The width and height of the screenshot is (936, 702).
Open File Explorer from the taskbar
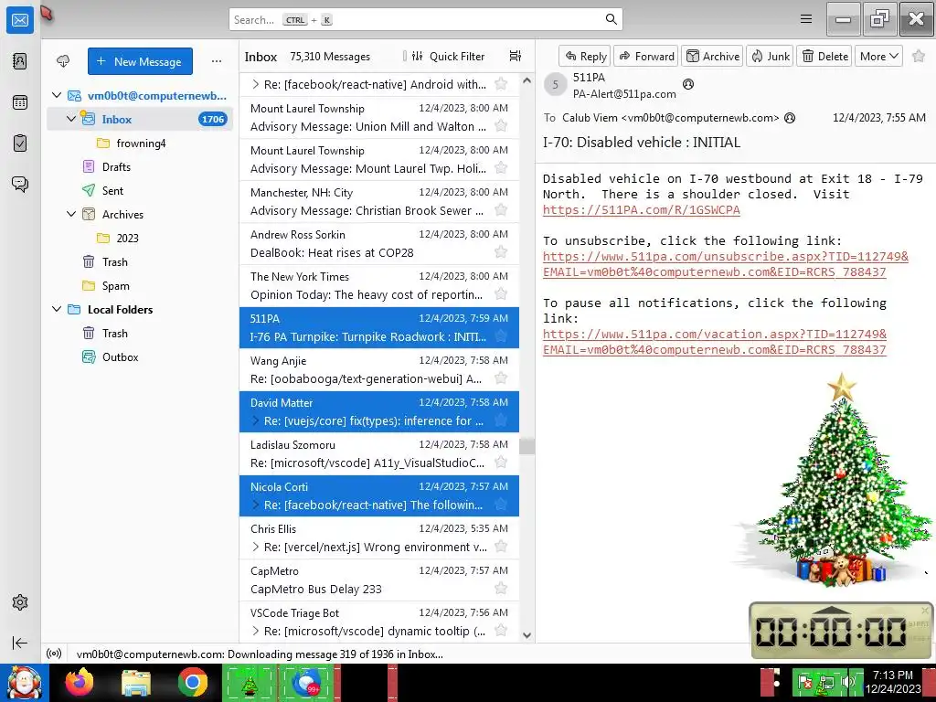point(136,682)
